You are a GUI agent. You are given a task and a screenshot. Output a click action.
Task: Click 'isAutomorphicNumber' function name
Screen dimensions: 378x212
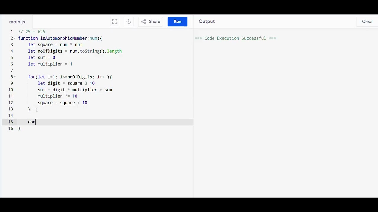tap(64, 38)
